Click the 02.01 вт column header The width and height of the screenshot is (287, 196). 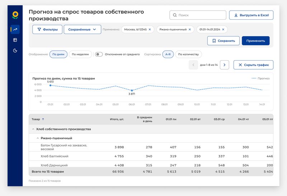tap(195, 119)
